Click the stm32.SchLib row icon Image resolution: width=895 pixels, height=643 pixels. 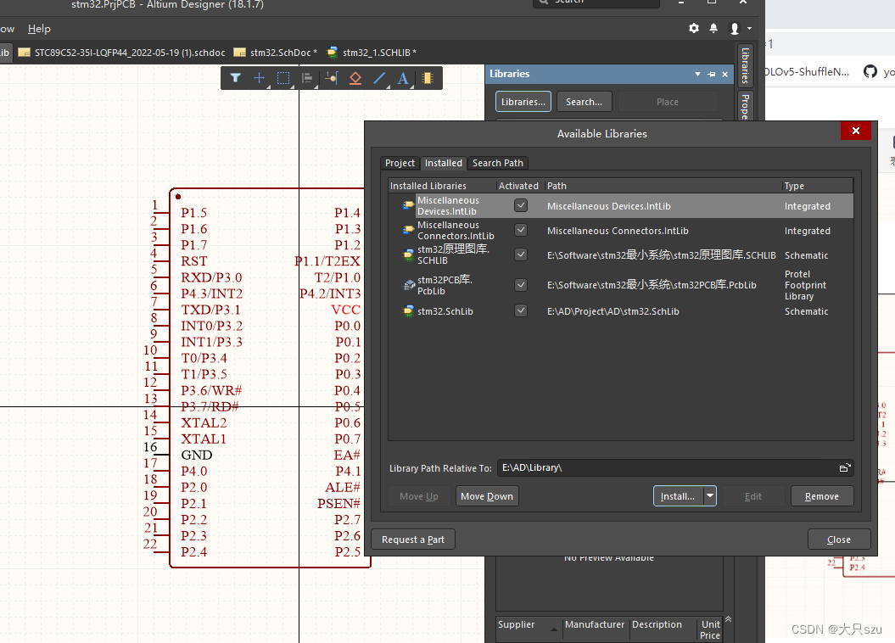[408, 311]
